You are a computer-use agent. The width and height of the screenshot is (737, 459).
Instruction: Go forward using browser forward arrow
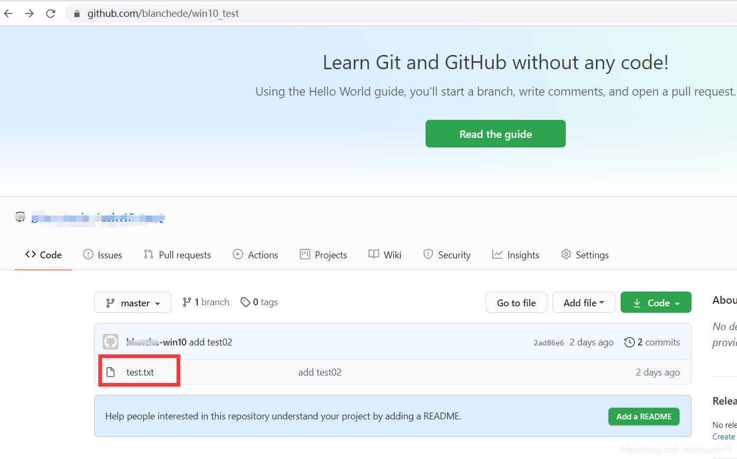30,14
